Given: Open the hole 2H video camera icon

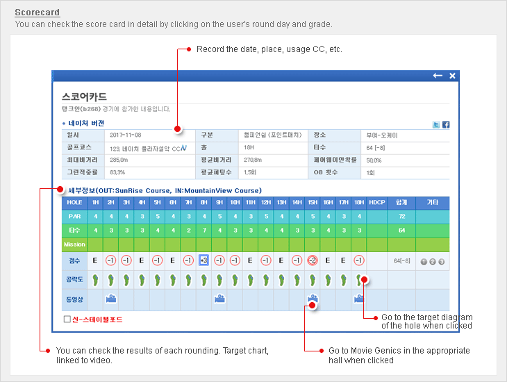Looking at the screenshot, I should [x=110, y=299].
